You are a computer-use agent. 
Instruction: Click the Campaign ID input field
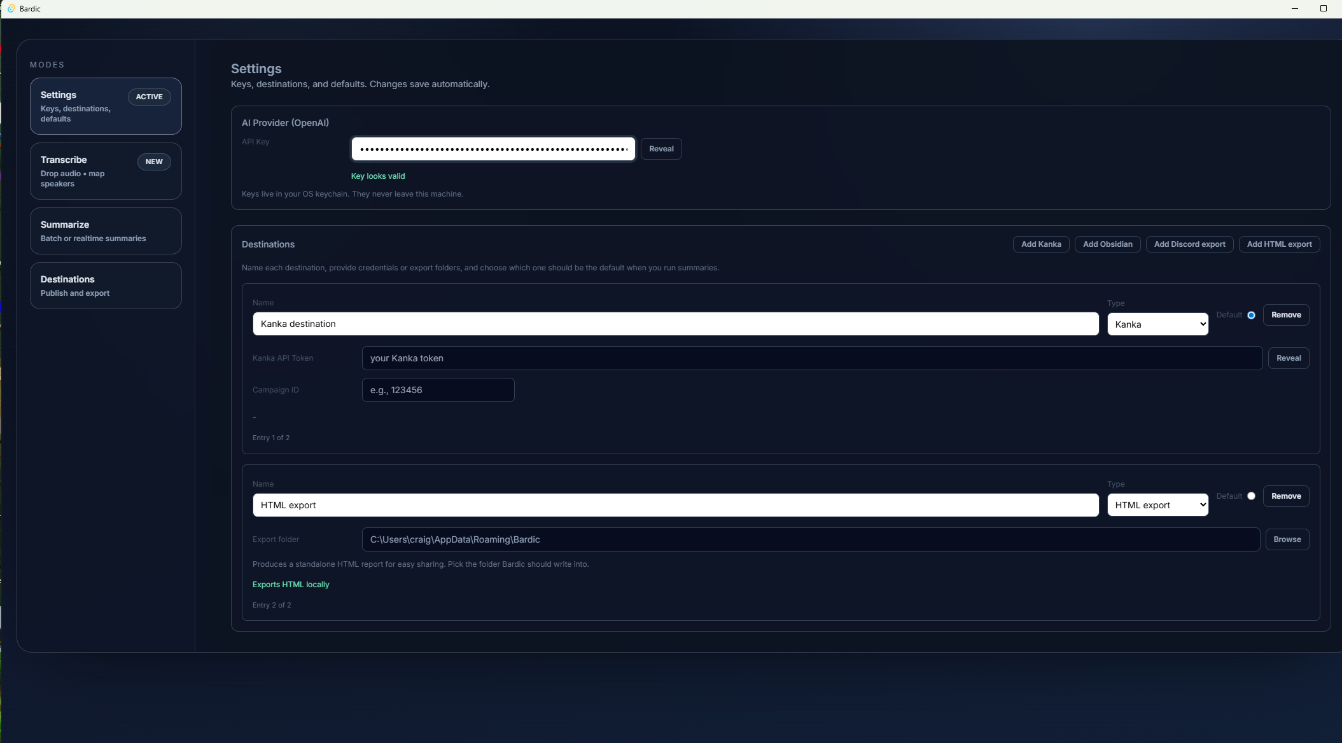point(438,390)
